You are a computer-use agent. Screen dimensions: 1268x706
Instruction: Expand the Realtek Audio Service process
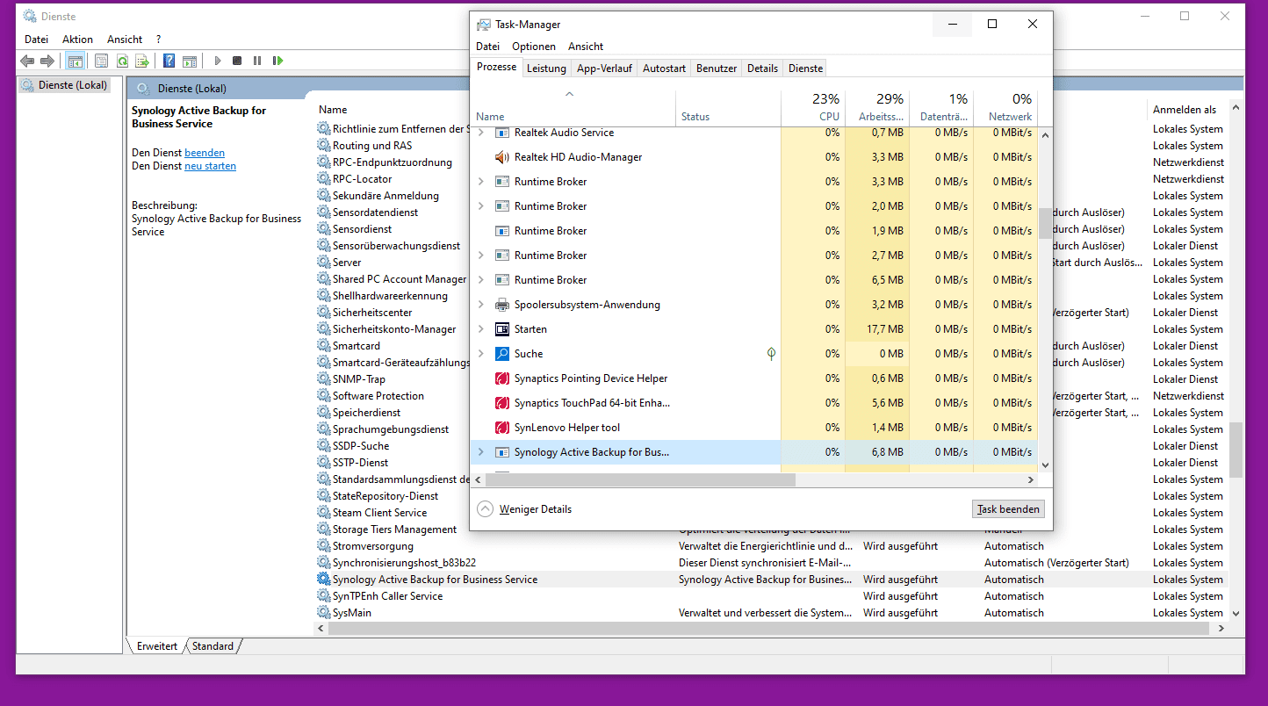pos(480,133)
